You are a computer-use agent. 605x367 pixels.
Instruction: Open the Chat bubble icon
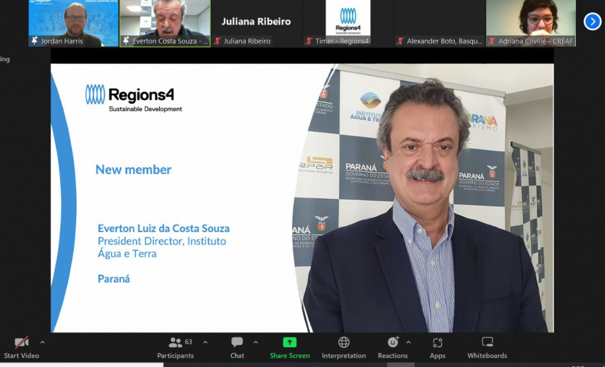click(237, 343)
